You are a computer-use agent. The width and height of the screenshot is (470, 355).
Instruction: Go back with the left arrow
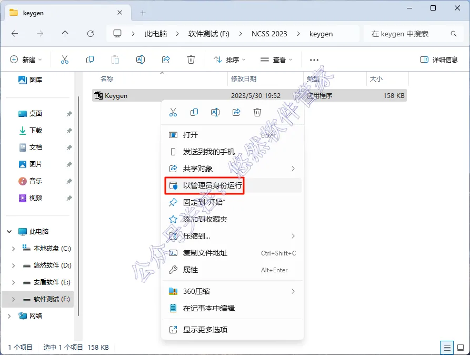(x=15, y=34)
